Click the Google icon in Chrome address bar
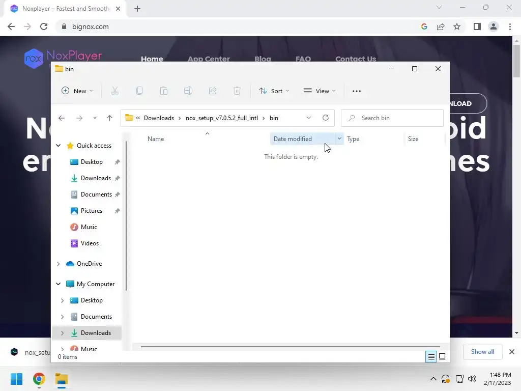This screenshot has width=521, height=391. point(424,26)
